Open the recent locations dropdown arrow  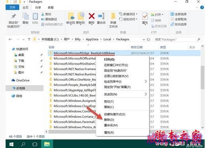(x=24, y=39)
